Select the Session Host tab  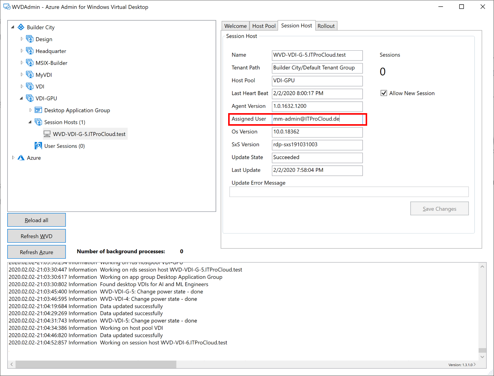coord(296,26)
